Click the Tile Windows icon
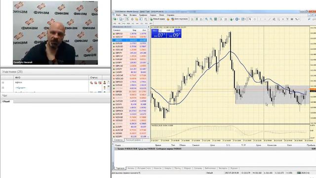This screenshot has height=178, width=316. pyautogui.click(x=216, y=19)
